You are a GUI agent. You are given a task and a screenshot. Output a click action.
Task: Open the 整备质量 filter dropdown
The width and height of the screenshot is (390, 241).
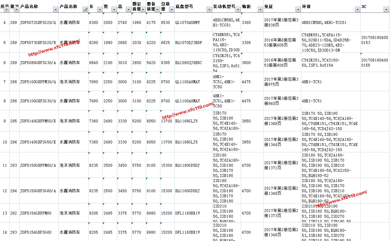click(157, 10)
